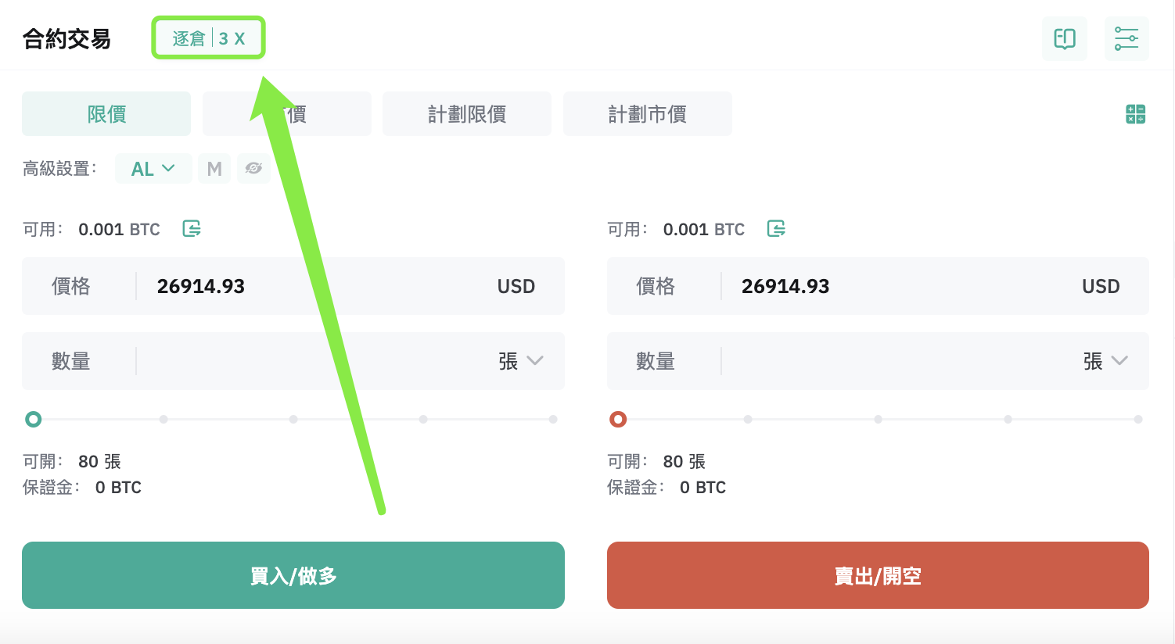Screen dimensions: 1175x644
Task: Click the transfer icon beside the right 可用 balance
Action: pyautogui.click(x=776, y=228)
